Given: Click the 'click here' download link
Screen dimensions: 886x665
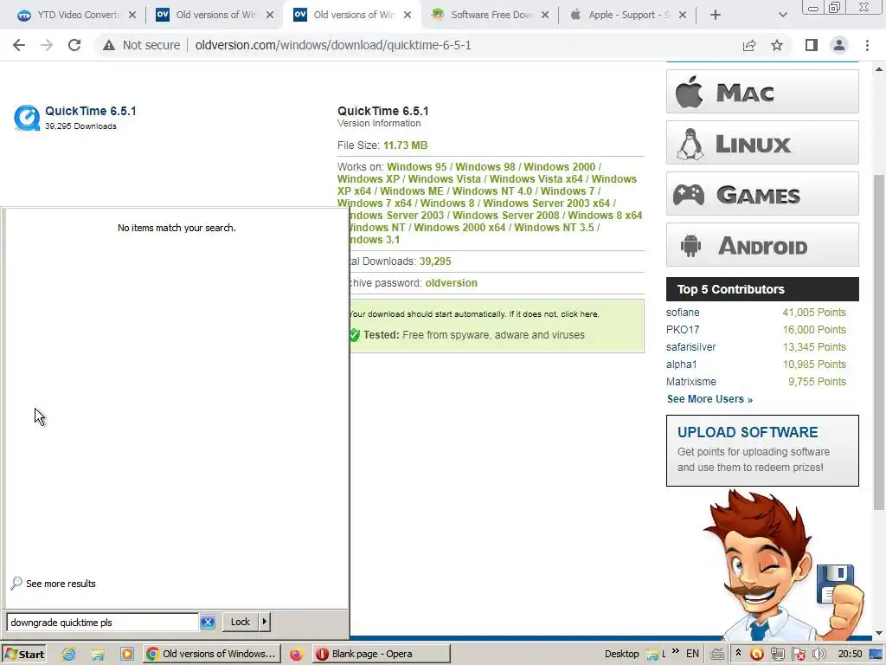Looking at the screenshot, I should coord(579,313).
